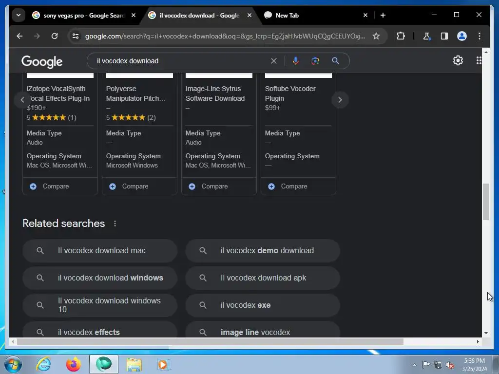
Task: Open Polyverse Manipulator Pitch product
Action: (136, 93)
